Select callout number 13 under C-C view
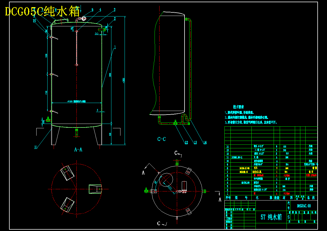The height and width of the screenshot is (231, 327). click(x=195, y=143)
